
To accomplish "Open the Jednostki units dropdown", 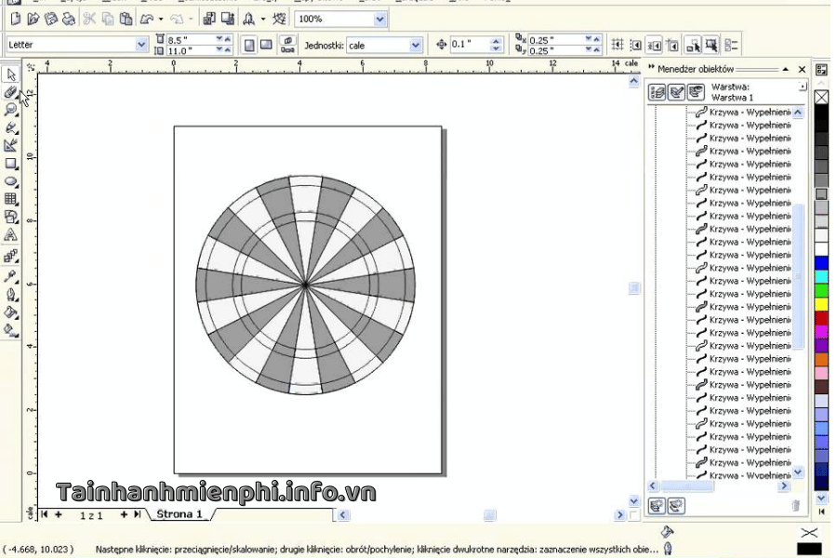I will tap(415, 45).
